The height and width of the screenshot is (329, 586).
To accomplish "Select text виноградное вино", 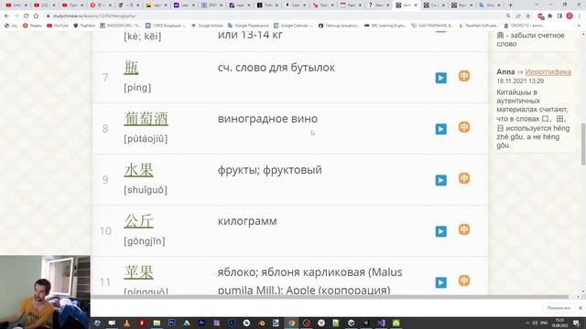I will point(267,119).
